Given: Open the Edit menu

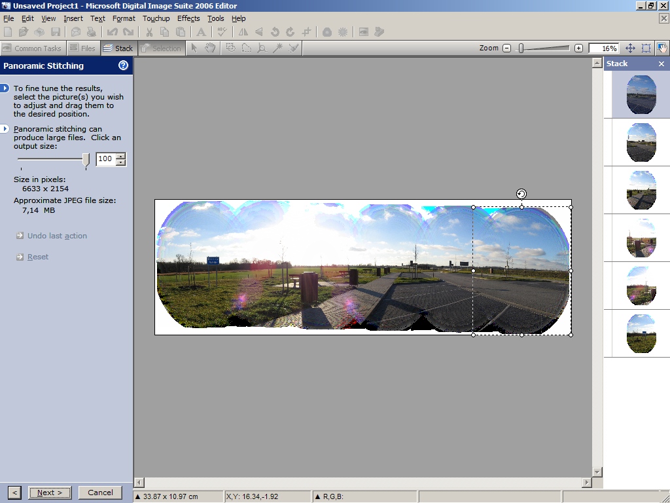Looking at the screenshot, I should 27,18.
